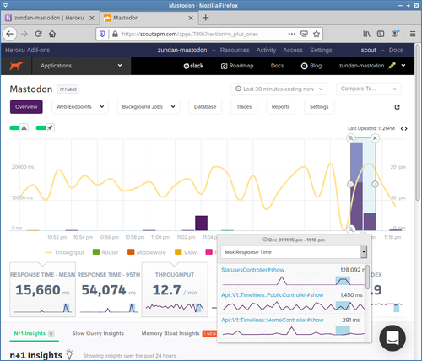Open the Traces tab

point(244,107)
